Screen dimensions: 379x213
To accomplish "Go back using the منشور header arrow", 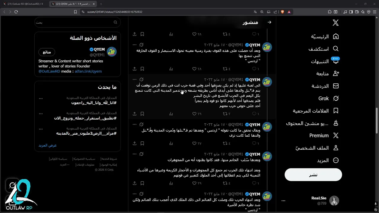I will pyautogui.click(x=269, y=22).
